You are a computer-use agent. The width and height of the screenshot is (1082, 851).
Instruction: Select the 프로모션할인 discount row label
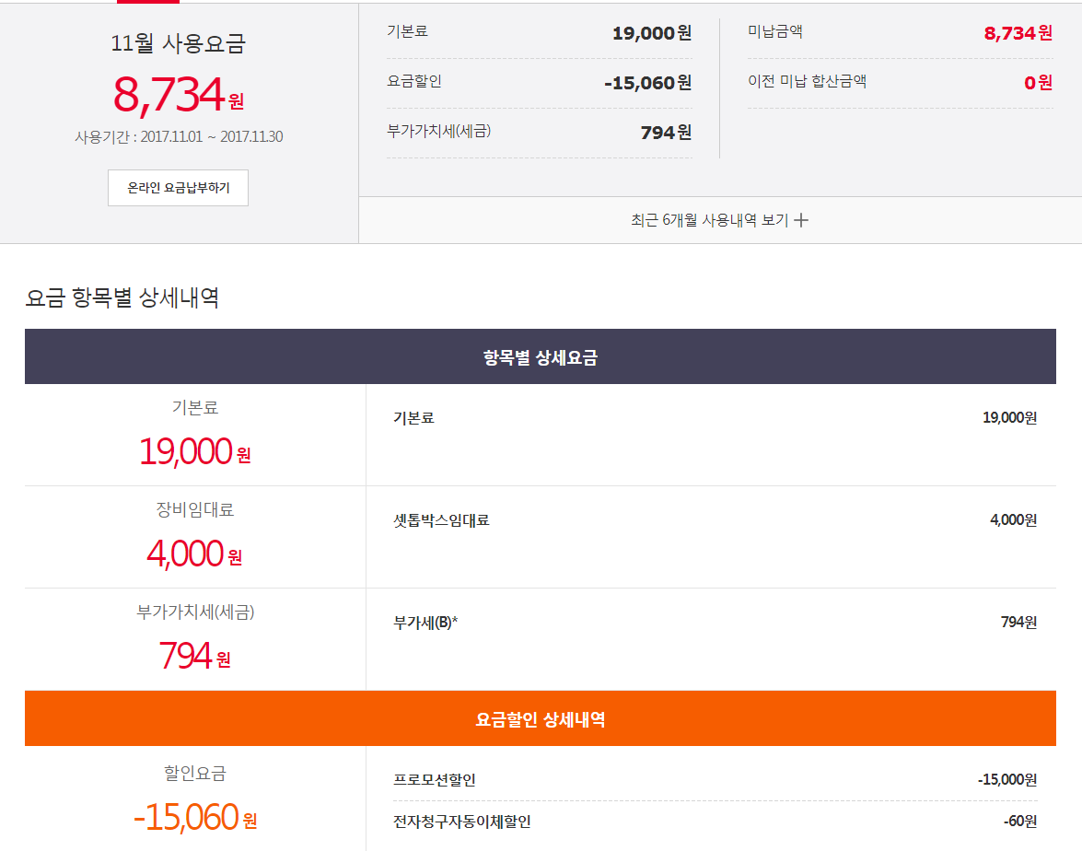tap(435, 780)
